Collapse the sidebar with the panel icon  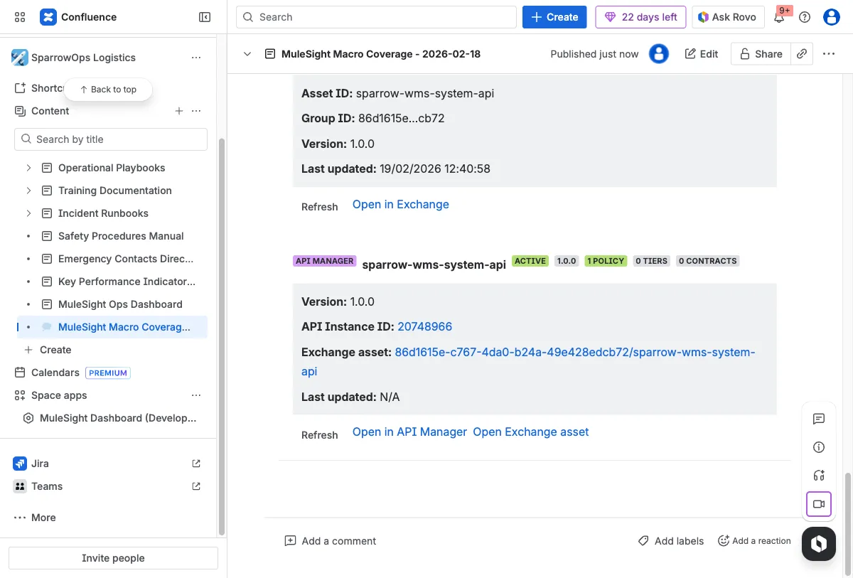point(205,17)
